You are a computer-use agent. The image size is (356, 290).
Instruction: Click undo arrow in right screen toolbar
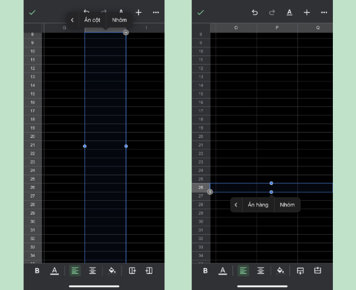pos(255,12)
